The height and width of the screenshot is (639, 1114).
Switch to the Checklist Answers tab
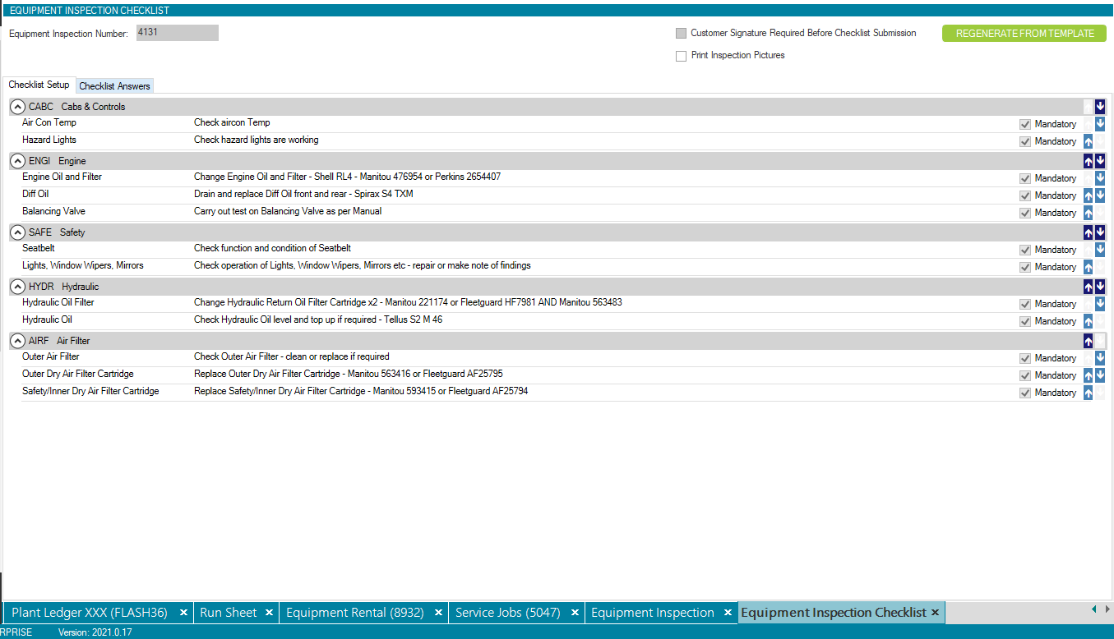point(114,85)
